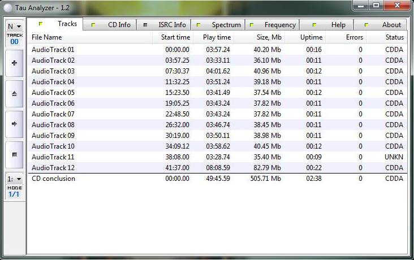Viewport: 414px width, 260px height.
Task: Click the right arrow button in sidebar
Action: (x=14, y=123)
